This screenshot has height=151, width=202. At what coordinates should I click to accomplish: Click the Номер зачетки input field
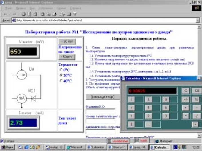(101, 121)
